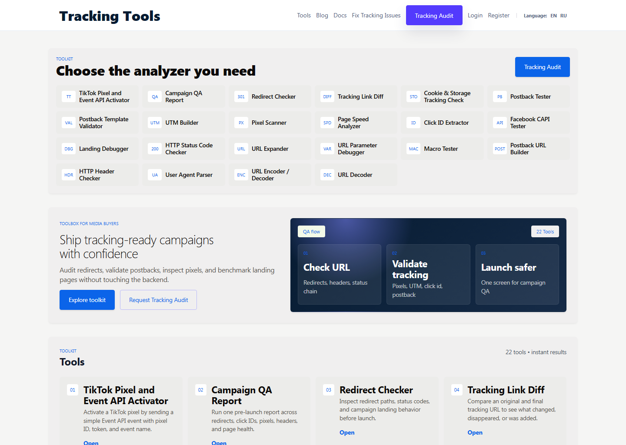Click the Redirect Checker card heading

point(376,390)
